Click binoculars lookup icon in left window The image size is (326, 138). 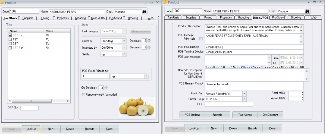click(x=144, y=12)
